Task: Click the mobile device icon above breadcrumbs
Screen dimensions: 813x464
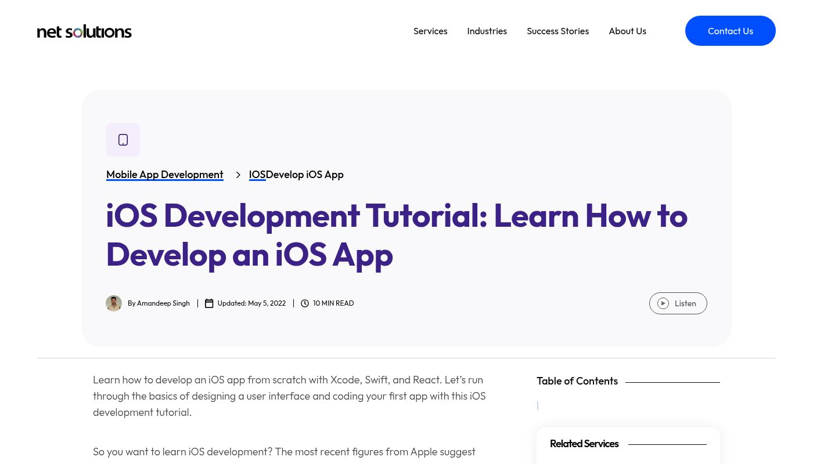Action: pos(123,140)
